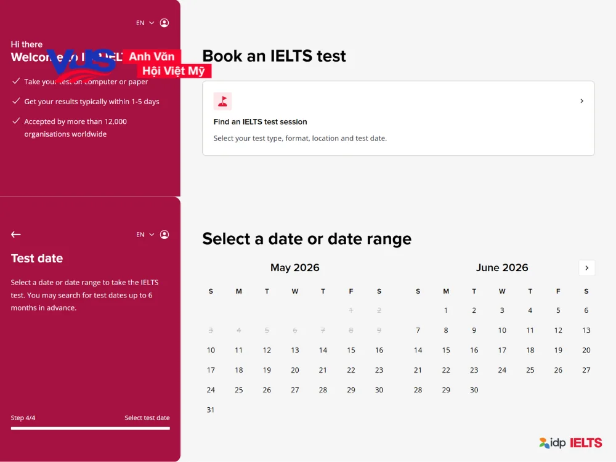Open the EN language dropdown in the Test date panel

coord(145,235)
